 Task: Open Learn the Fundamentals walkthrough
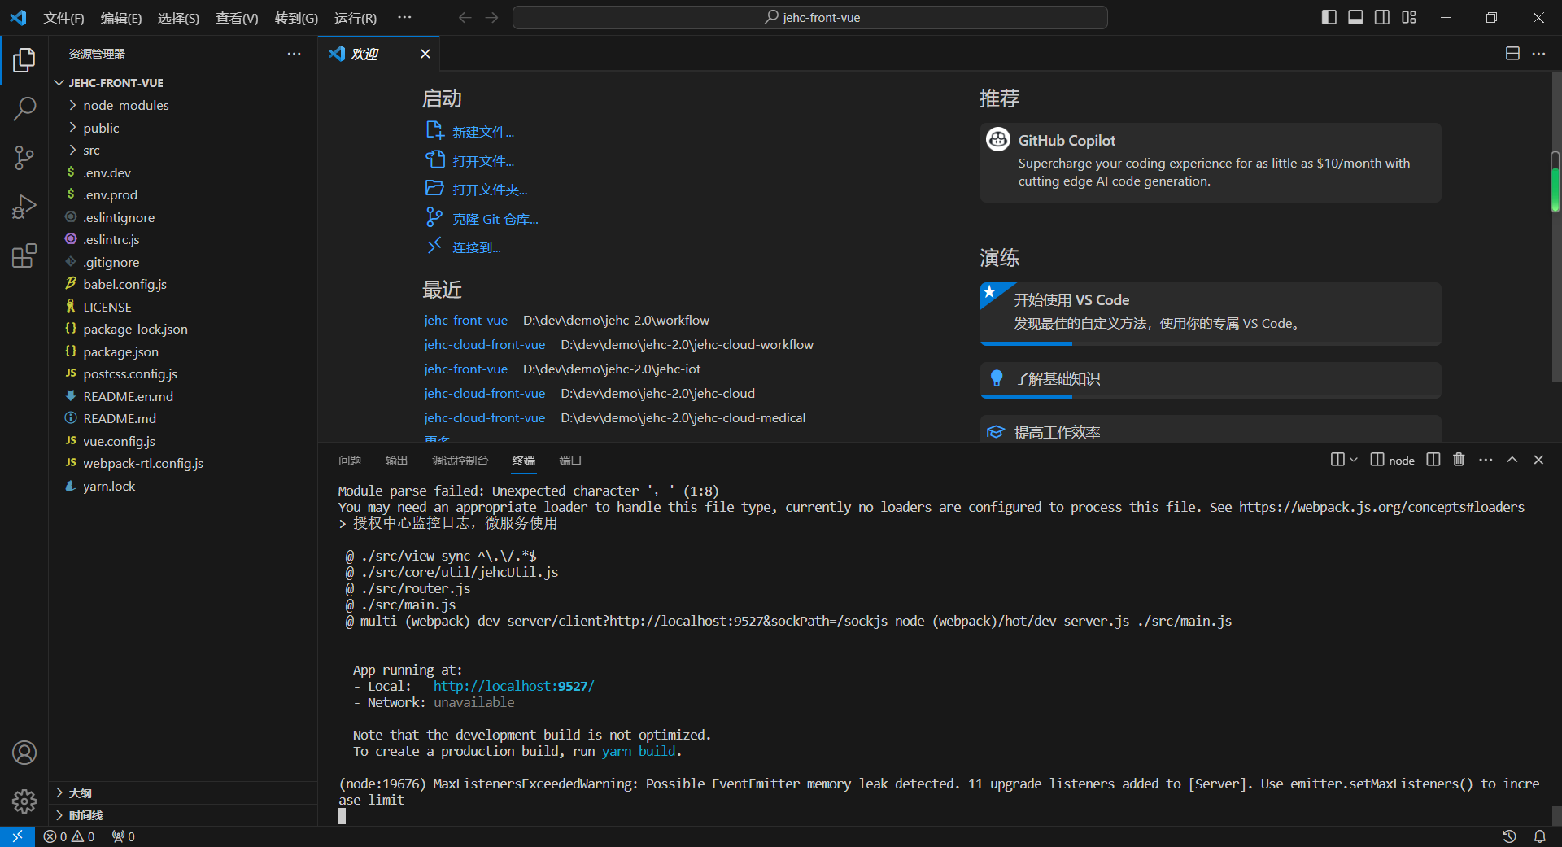pyautogui.click(x=1211, y=379)
